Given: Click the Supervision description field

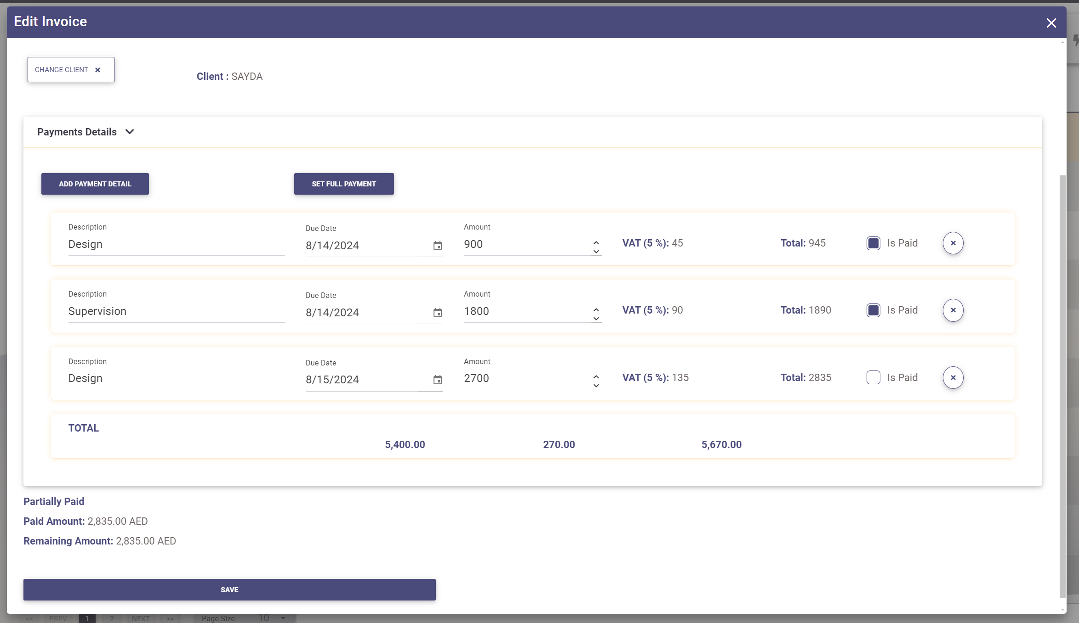Looking at the screenshot, I should coord(176,311).
